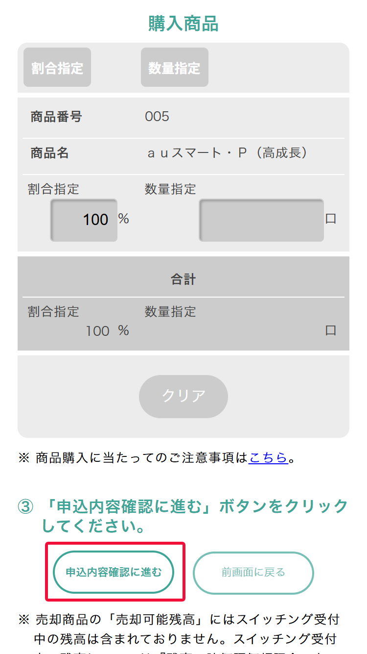367x654 pixels.
Task: Select product name ａｕスマート・Ｐ（高成長）
Action: point(228,153)
